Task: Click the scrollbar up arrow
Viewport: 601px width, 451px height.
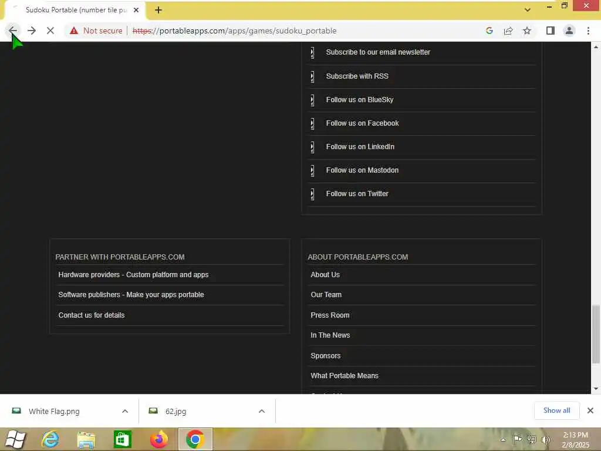Action: point(596,47)
